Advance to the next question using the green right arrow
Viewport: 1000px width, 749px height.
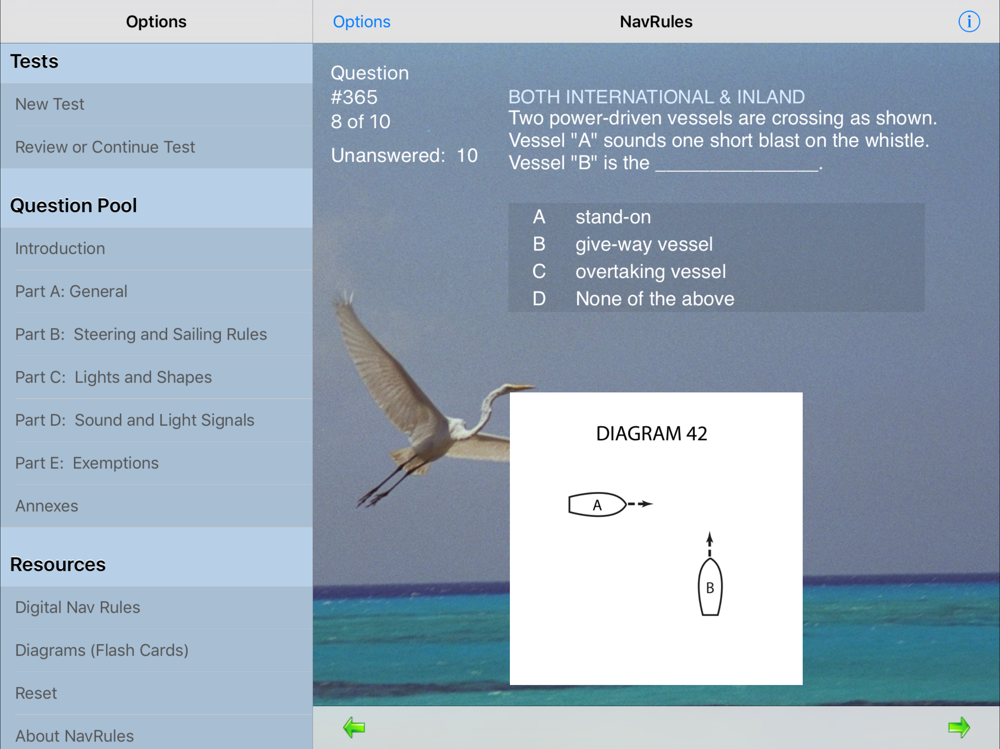tap(958, 727)
